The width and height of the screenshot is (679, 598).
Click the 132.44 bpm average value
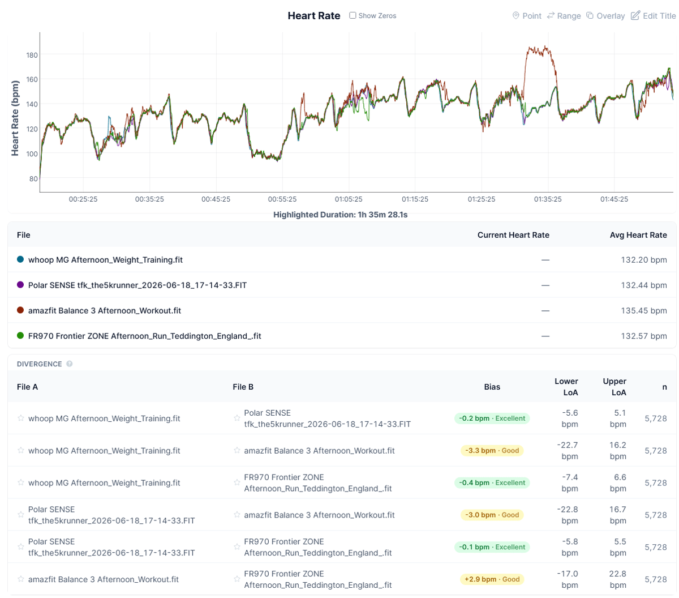[644, 285]
